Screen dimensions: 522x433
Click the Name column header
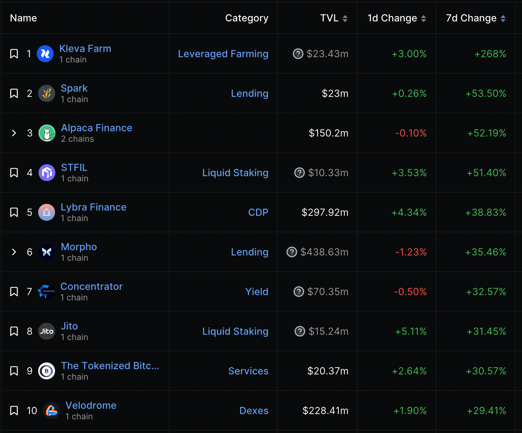coord(23,18)
